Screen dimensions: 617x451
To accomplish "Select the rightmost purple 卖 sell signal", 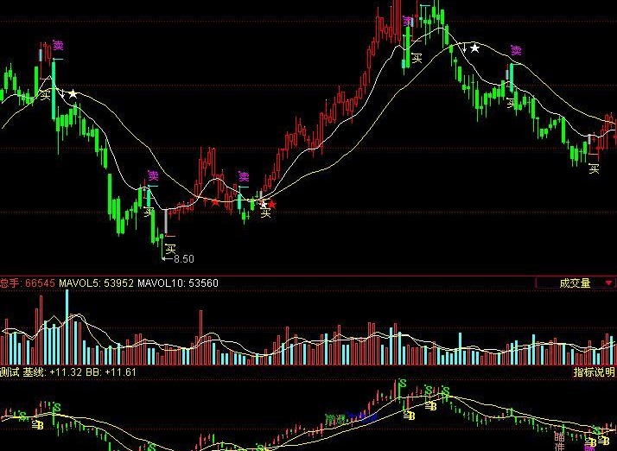I will pos(516,50).
